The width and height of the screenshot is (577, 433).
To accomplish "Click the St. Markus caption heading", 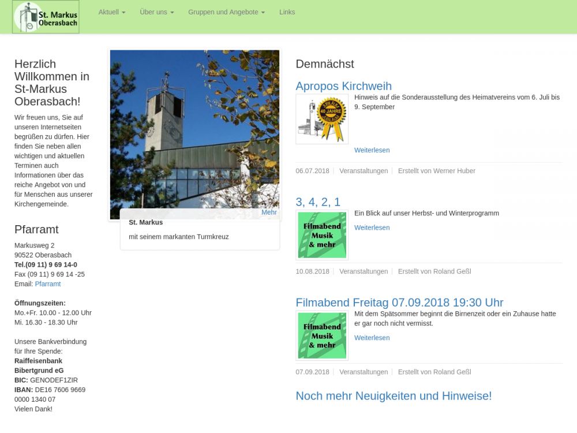I will pos(145,222).
